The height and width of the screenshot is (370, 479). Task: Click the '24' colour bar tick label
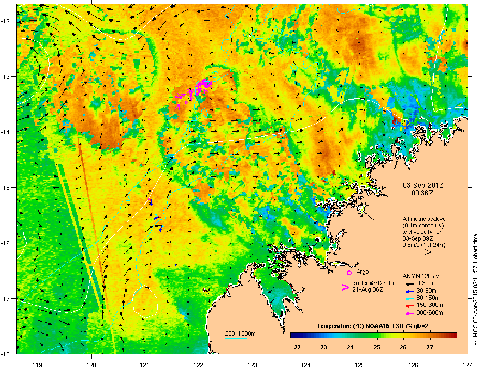tap(350, 347)
